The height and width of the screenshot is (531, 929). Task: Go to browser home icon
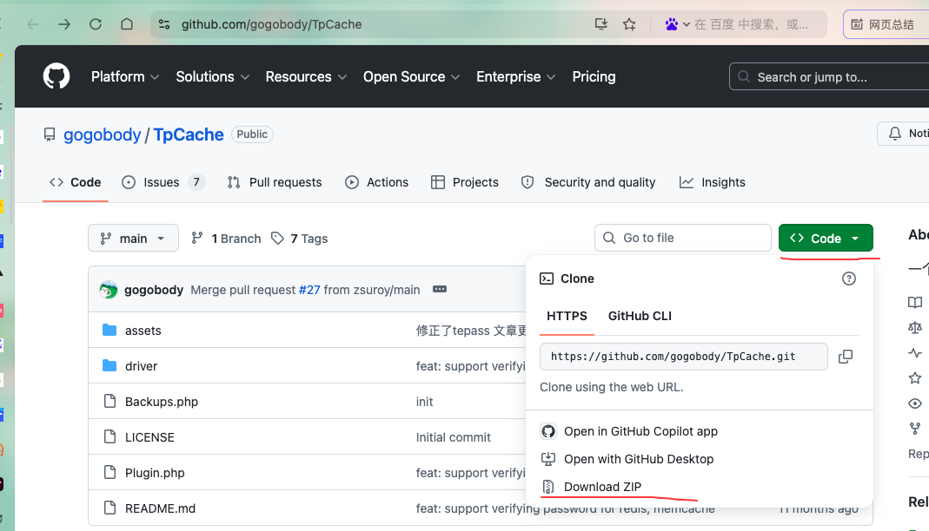pos(127,24)
